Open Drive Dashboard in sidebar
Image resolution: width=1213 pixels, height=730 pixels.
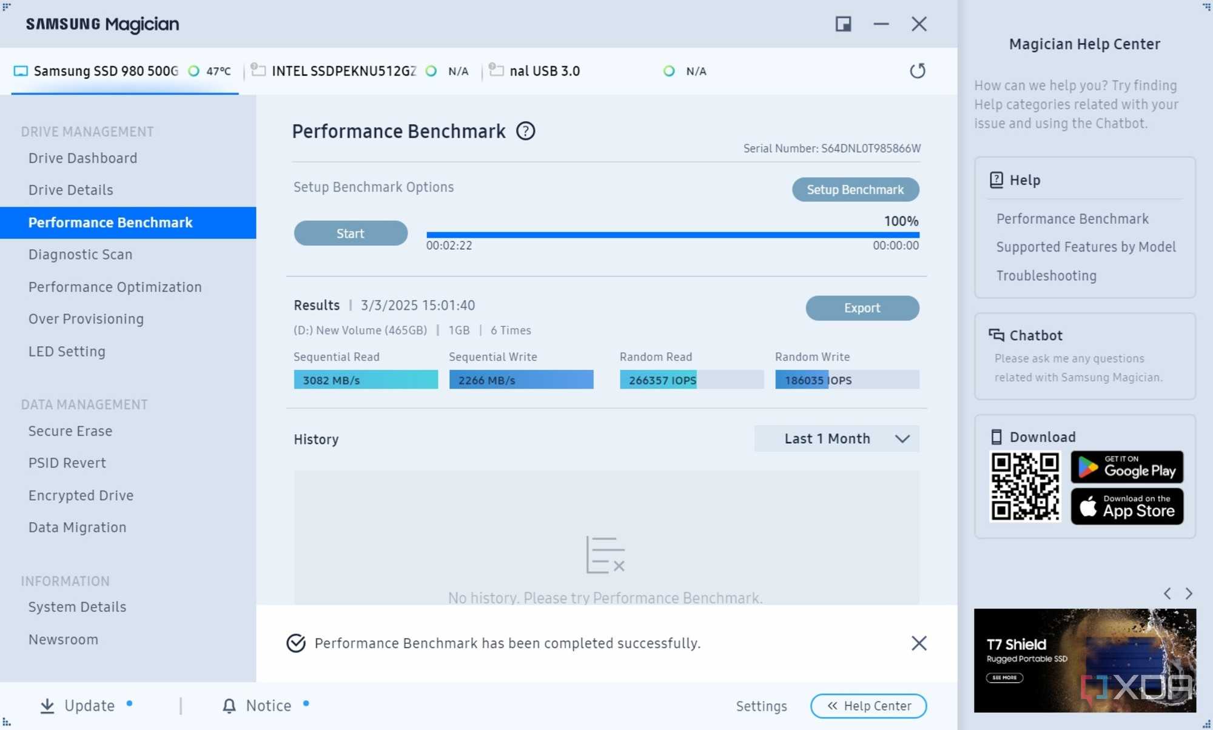[x=82, y=158]
